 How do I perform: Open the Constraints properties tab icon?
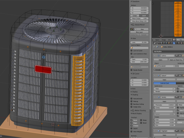coord(171,43)
